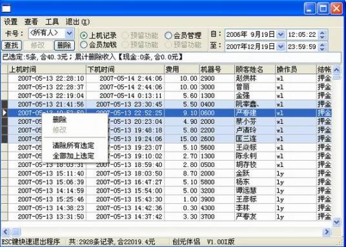Click the horizontal scrollbar thumb

coord(15,232)
